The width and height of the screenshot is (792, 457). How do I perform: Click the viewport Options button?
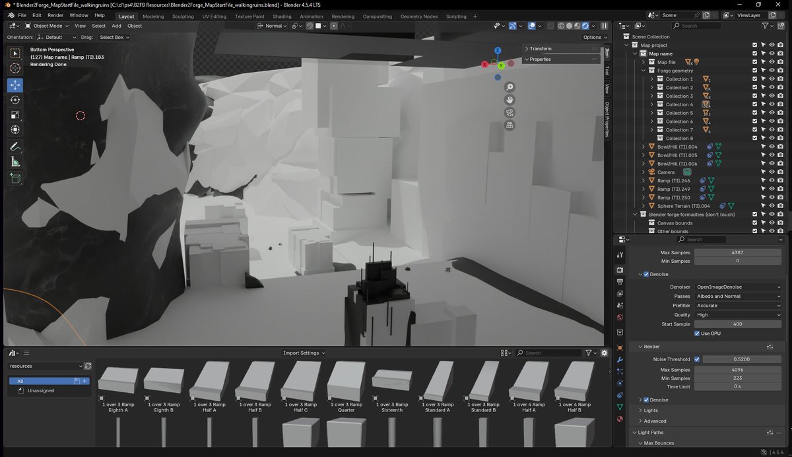(x=594, y=38)
